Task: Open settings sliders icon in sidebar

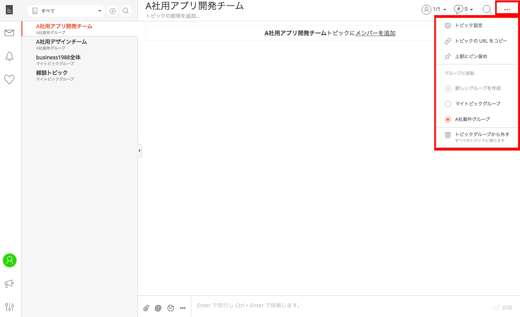Action: tap(10, 307)
